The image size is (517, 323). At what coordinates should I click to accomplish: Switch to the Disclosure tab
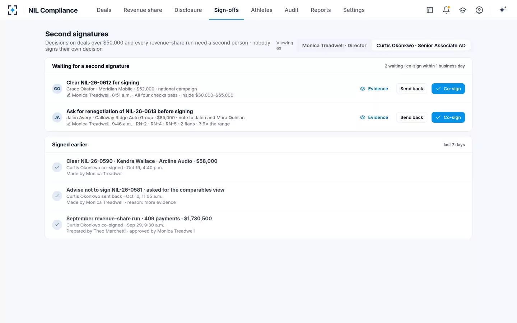(188, 10)
